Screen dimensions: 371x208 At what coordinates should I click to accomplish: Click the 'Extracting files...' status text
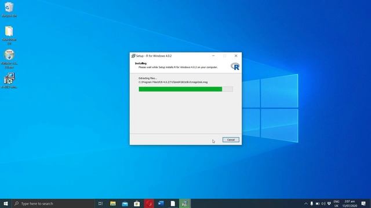148,78
